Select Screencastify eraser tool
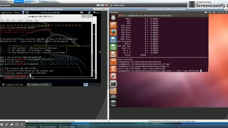 [x=12, y=124]
